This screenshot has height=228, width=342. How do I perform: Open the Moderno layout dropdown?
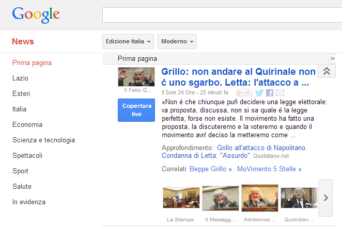click(177, 41)
